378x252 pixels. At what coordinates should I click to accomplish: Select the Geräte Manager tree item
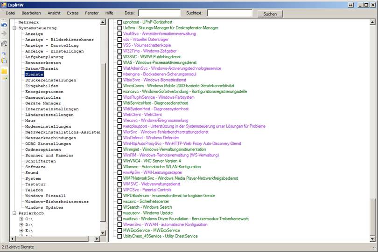click(43, 103)
